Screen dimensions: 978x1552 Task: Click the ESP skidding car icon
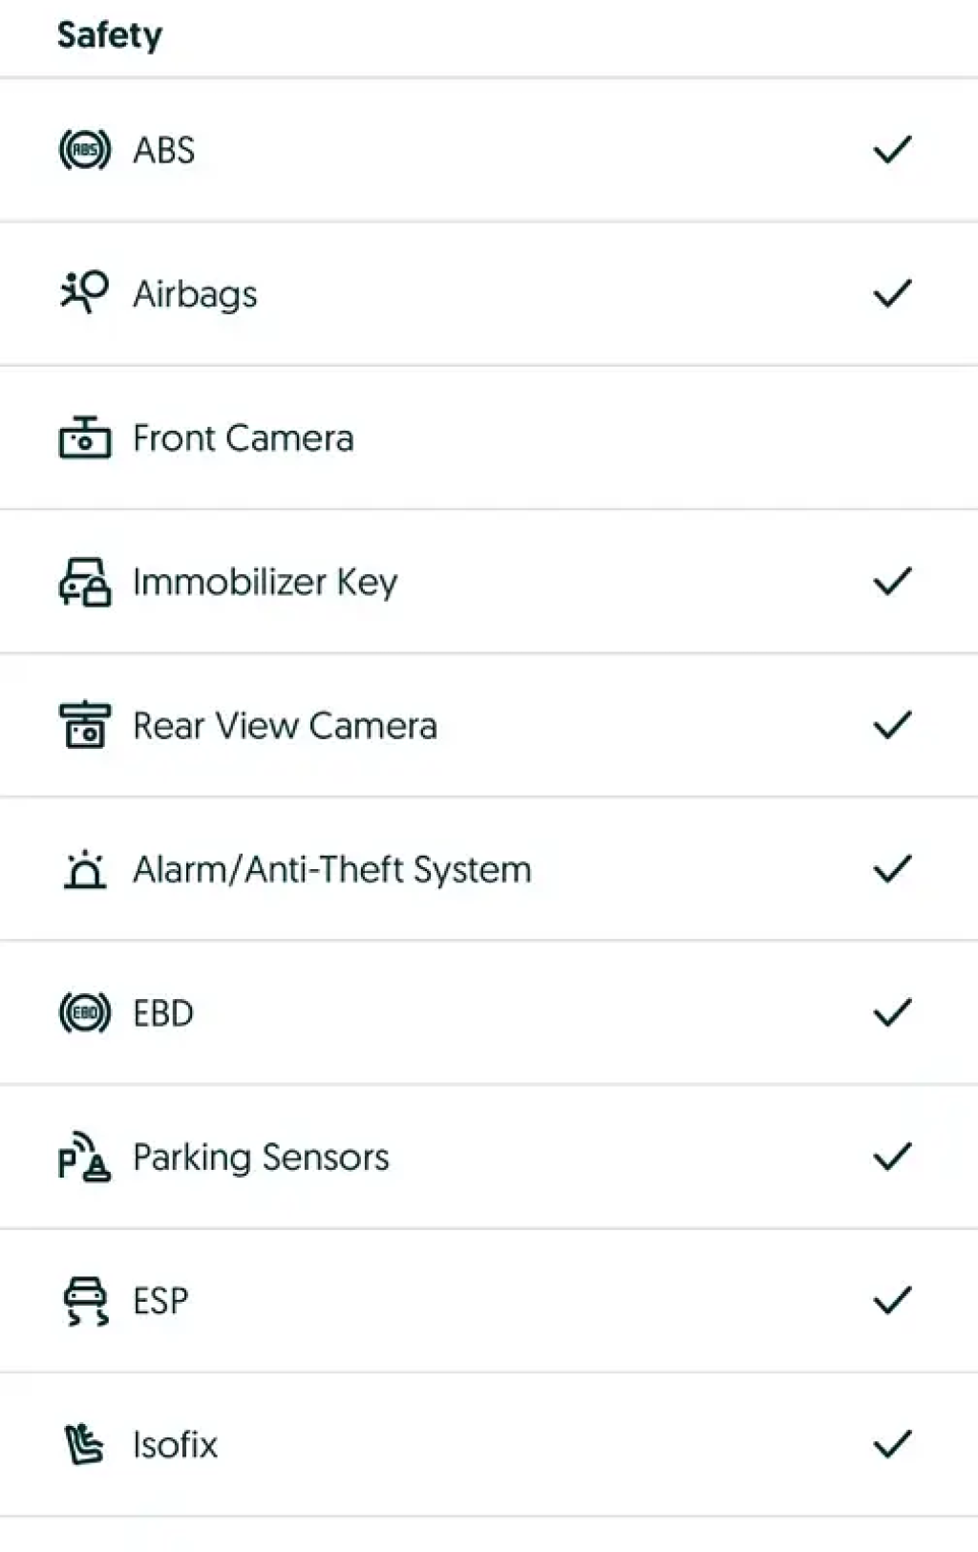pos(85,1301)
